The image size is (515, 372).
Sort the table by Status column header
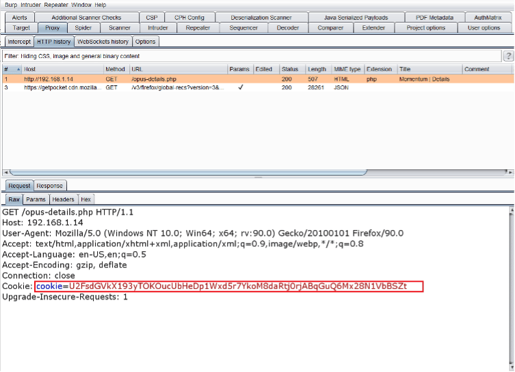click(x=290, y=70)
